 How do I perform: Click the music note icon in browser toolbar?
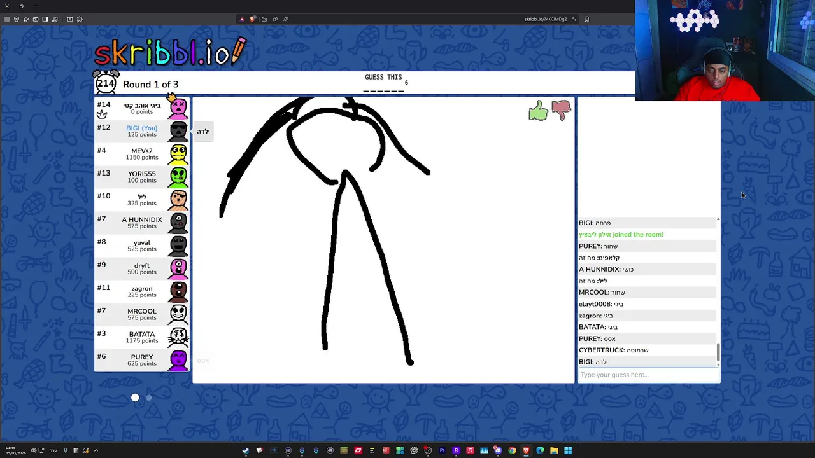(55, 19)
